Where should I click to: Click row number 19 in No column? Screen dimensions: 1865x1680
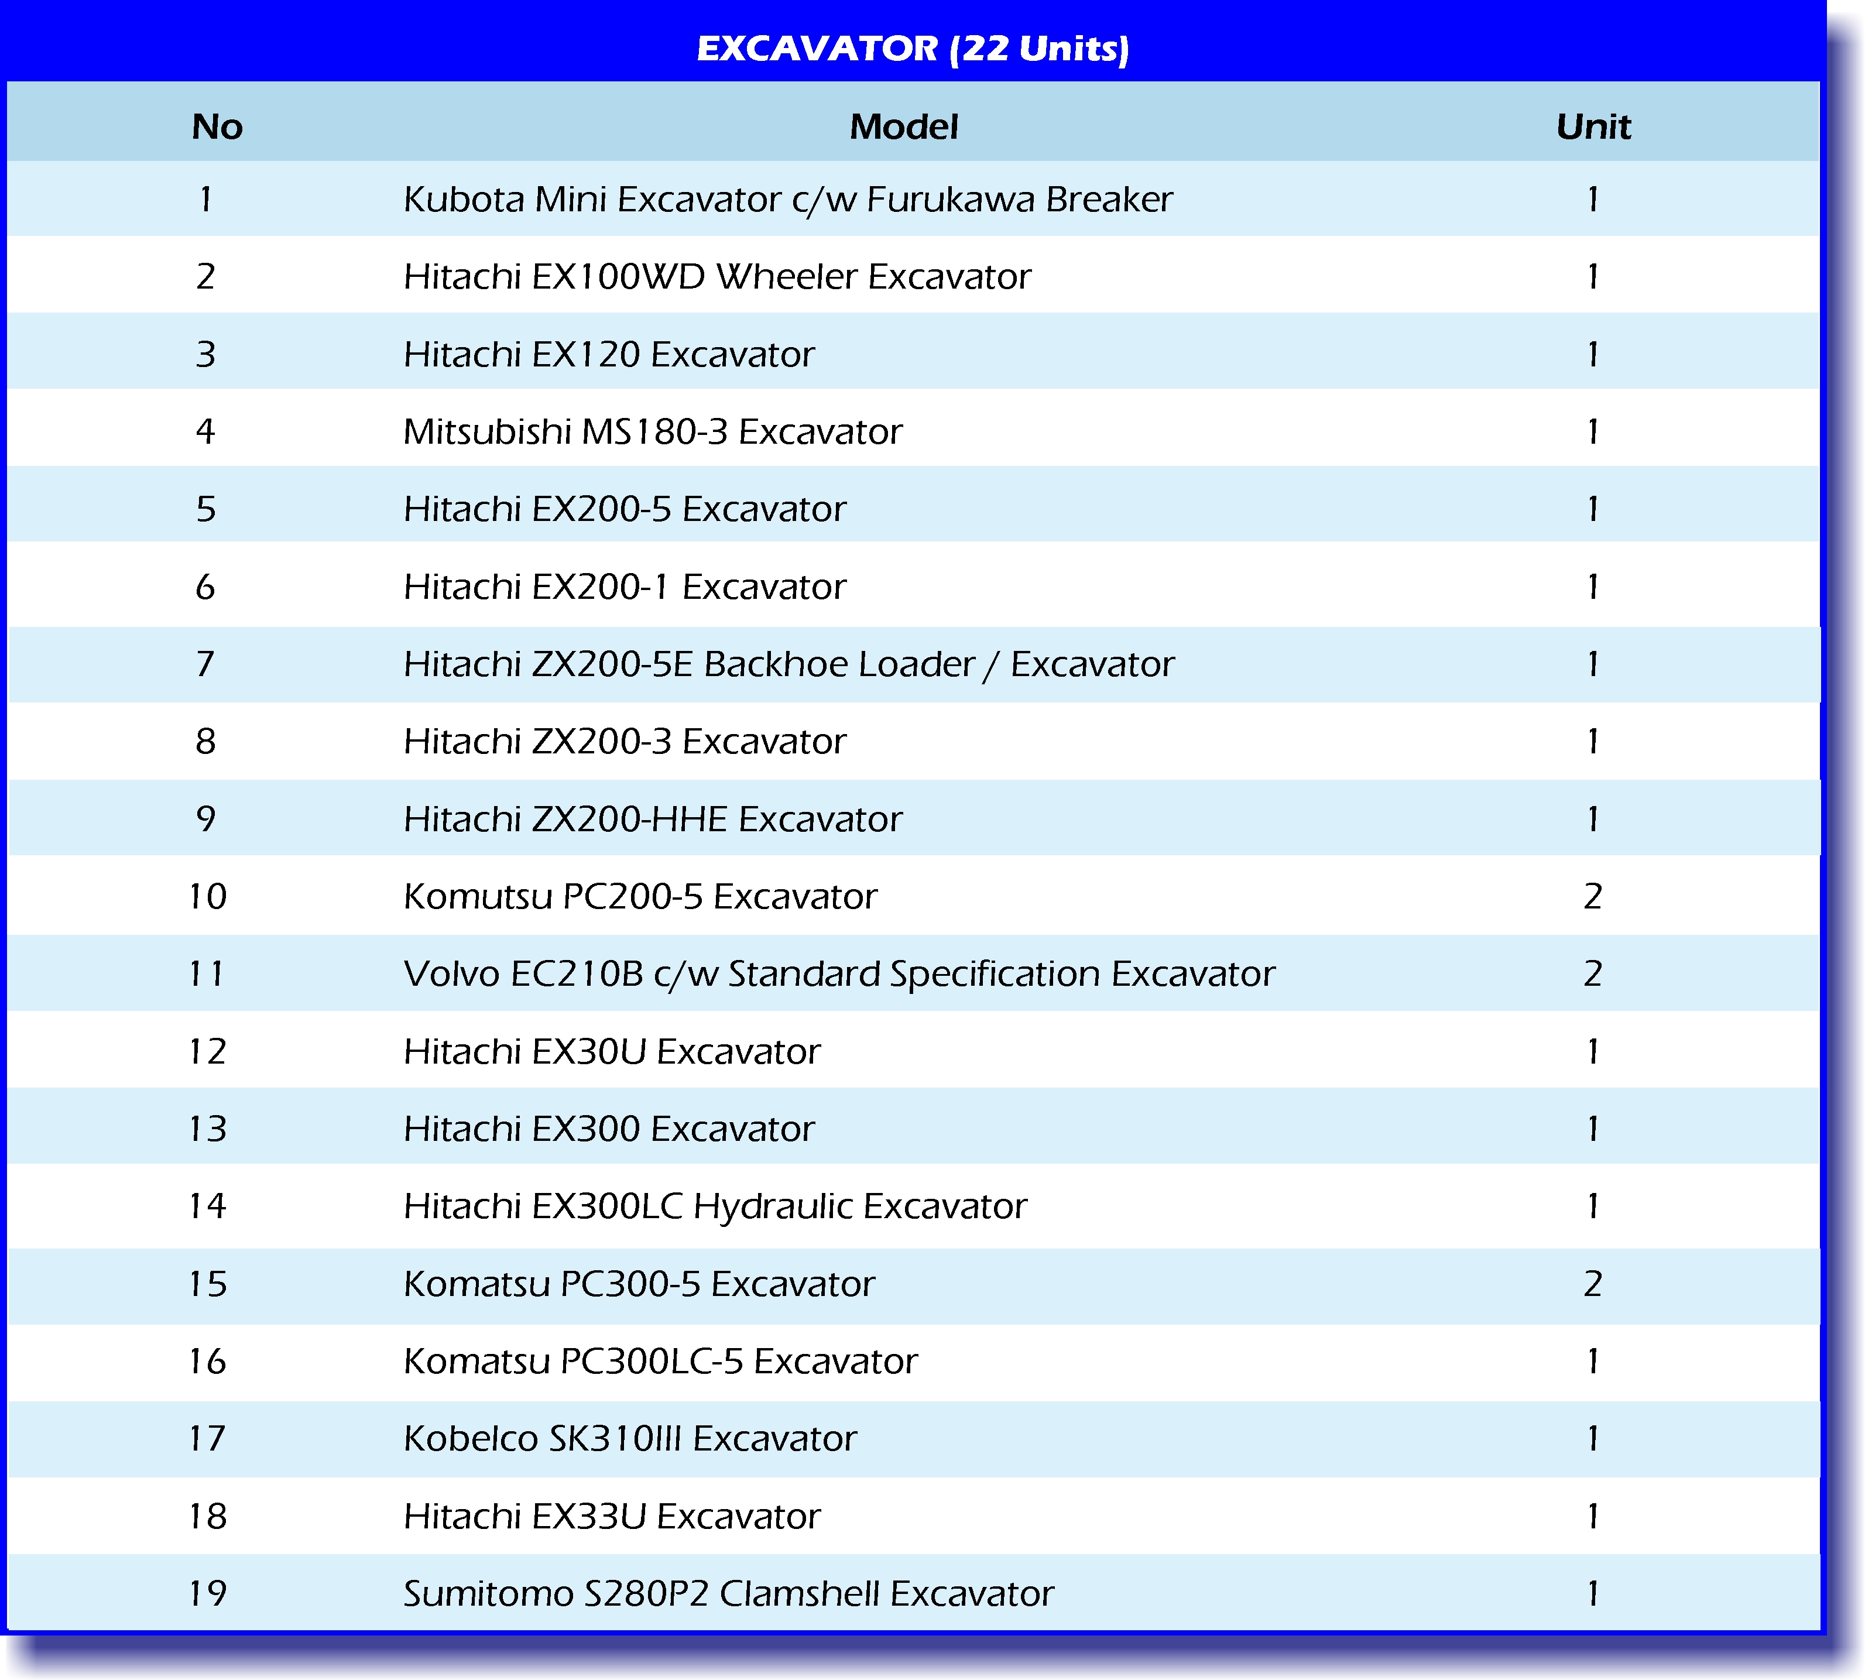[x=208, y=1594]
